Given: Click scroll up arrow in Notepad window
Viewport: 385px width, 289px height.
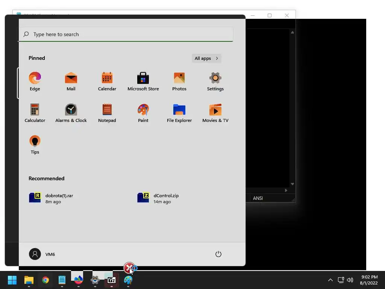Looking at the screenshot, I should pyautogui.click(x=292, y=32).
